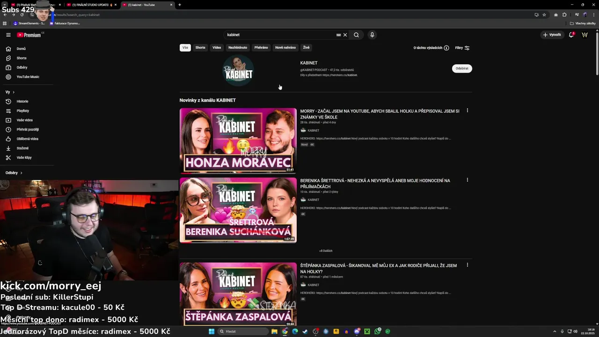599x337 pixels.
Task: Open the Chrome extensions puzzle icon
Action: (564, 15)
